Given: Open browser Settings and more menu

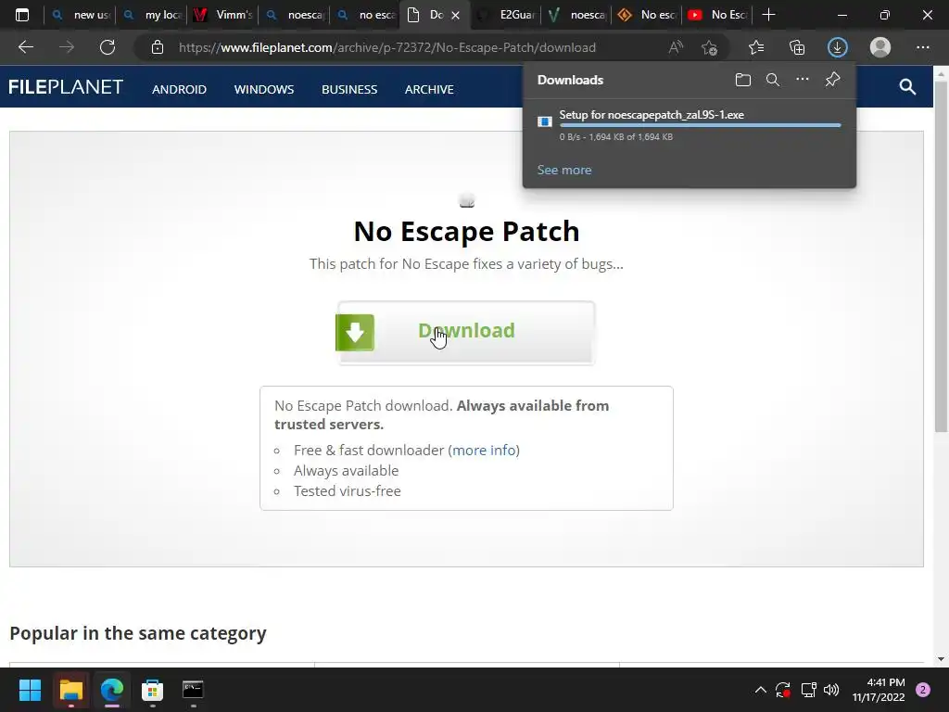Looking at the screenshot, I should click(922, 47).
